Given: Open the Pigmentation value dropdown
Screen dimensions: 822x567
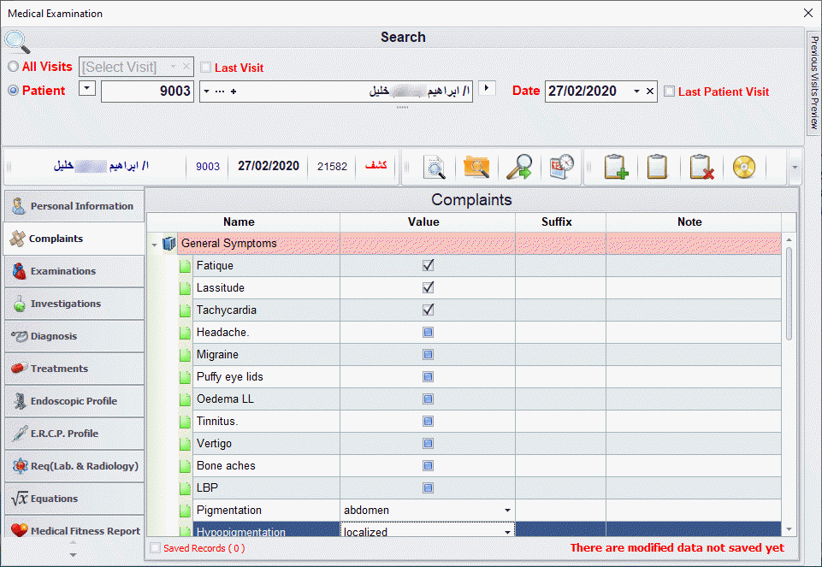Looking at the screenshot, I should click(507, 511).
